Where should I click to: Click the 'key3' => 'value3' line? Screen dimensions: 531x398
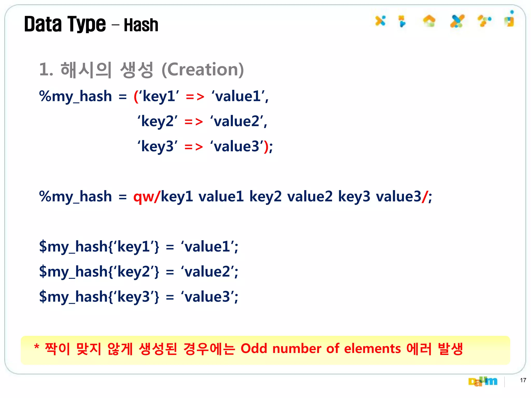coord(205,146)
